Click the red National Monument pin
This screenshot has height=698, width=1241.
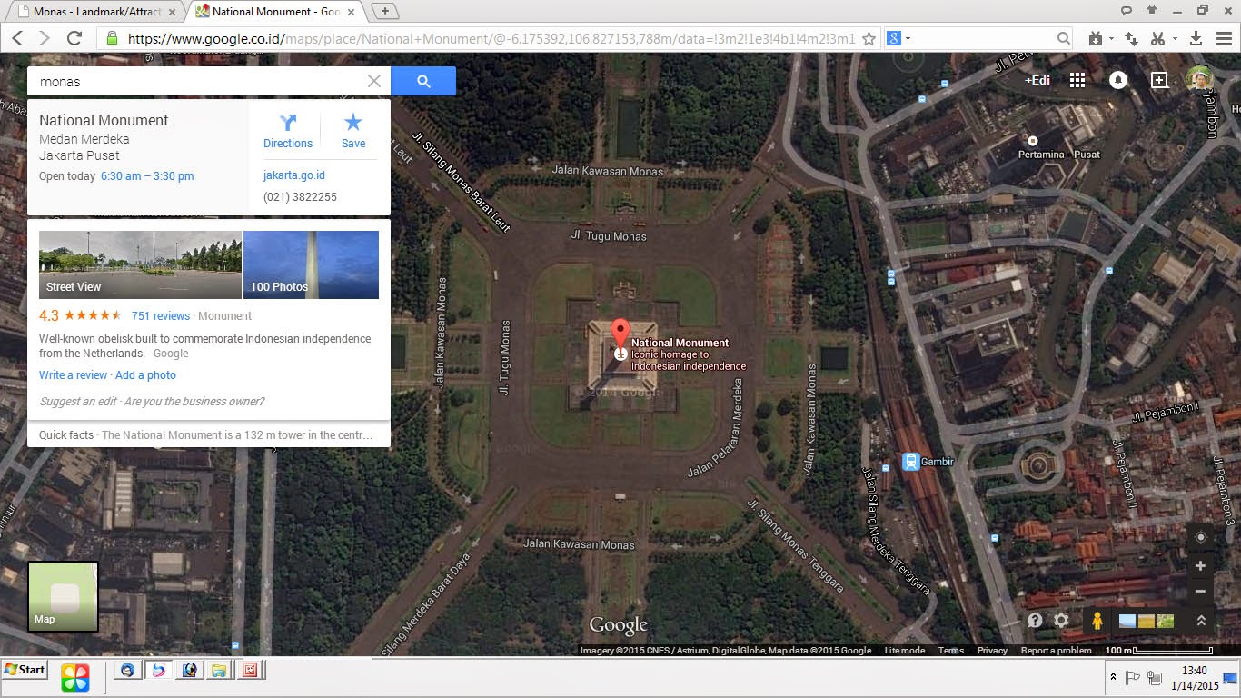(620, 335)
